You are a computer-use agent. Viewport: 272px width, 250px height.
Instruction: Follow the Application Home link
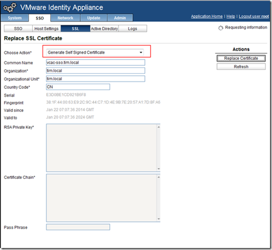tap(207, 16)
